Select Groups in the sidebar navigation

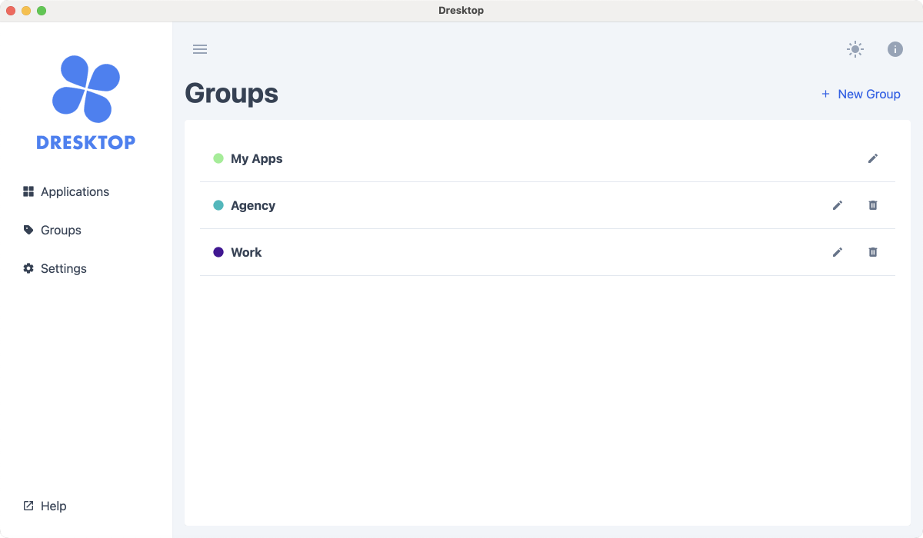click(x=61, y=230)
